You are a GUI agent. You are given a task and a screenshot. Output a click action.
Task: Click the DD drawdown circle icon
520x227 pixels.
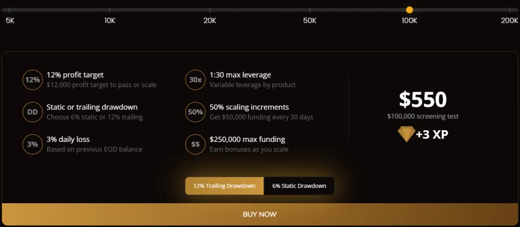pos(32,112)
